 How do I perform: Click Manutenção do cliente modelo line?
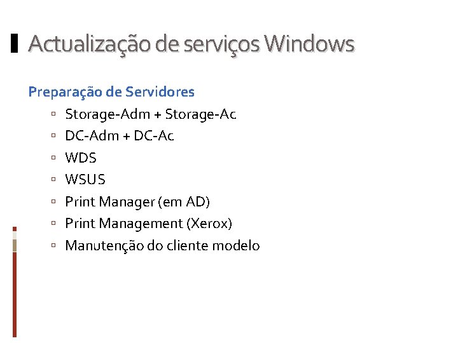point(162,246)
